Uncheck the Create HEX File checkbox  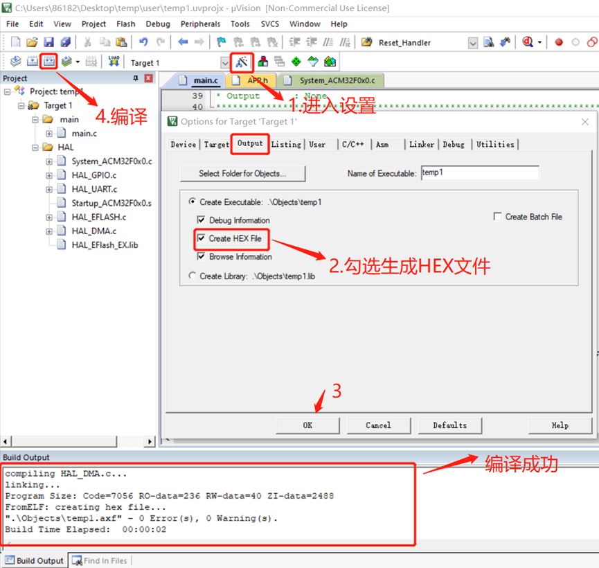click(x=202, y=238)
